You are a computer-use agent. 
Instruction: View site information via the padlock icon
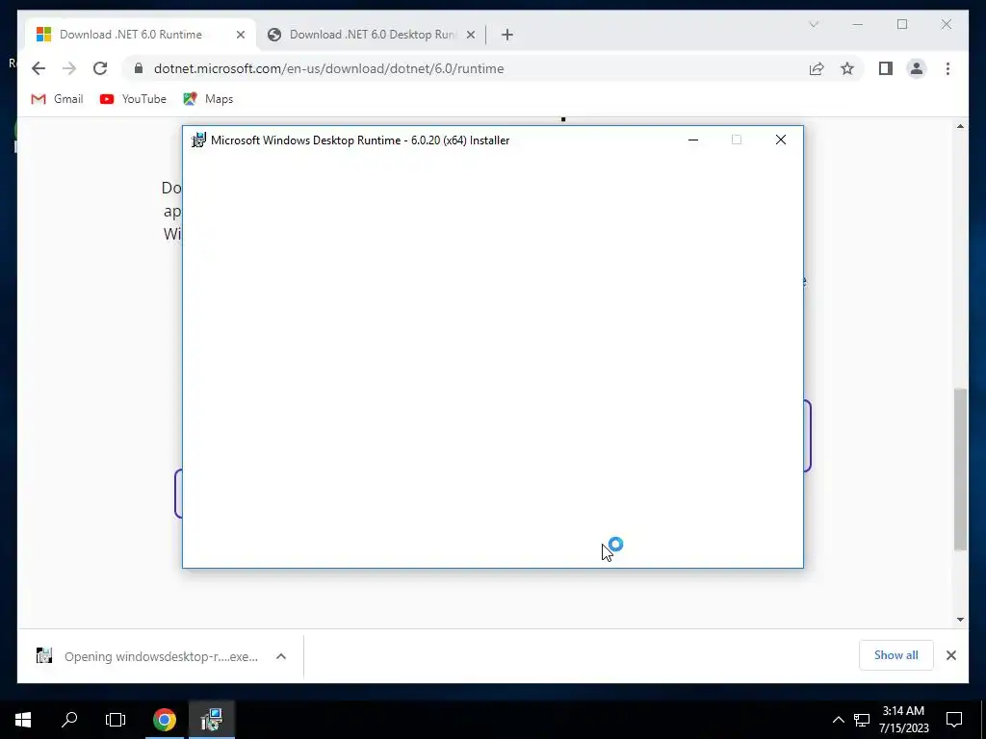point(139,68)
